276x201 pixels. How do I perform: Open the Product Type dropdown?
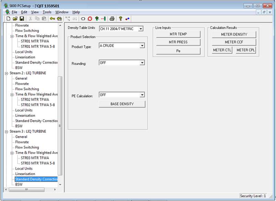(x=142, y=46)
